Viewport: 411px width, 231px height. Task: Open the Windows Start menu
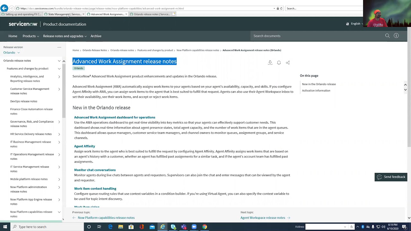tap(5, 227)
